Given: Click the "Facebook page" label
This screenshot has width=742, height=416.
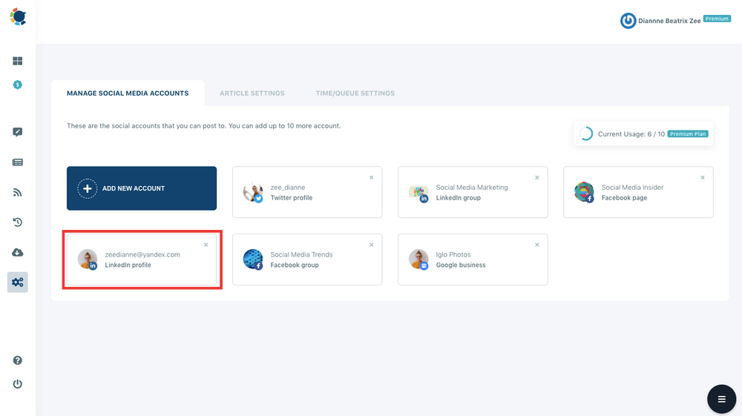Looking at the screenshot, I should coord(624,198).
